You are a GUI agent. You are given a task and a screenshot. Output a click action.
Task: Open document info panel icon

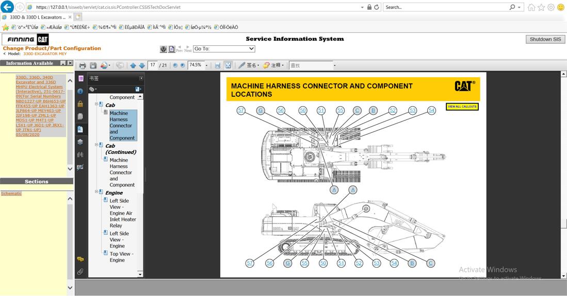click(80, 91)
